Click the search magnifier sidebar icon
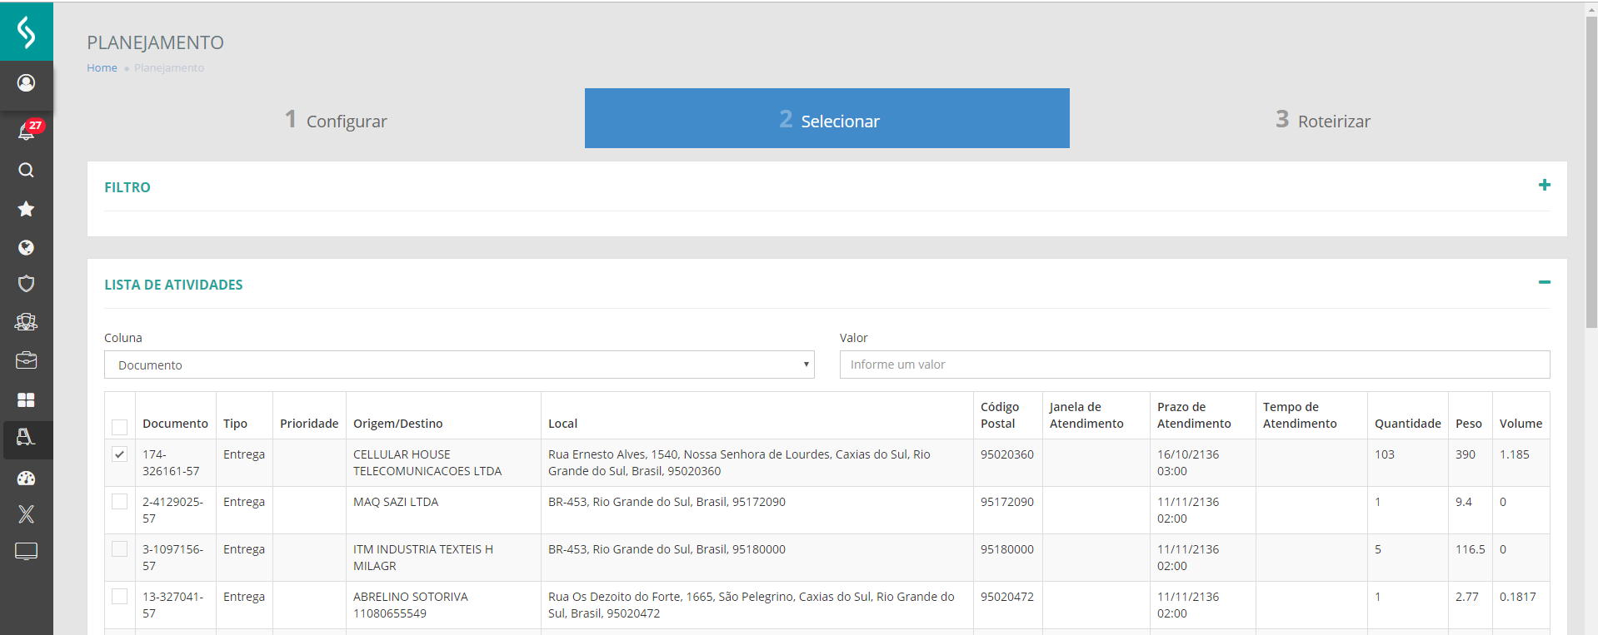Image resolution: width=1598 pixels, height=635 pixels. (27, 171)
